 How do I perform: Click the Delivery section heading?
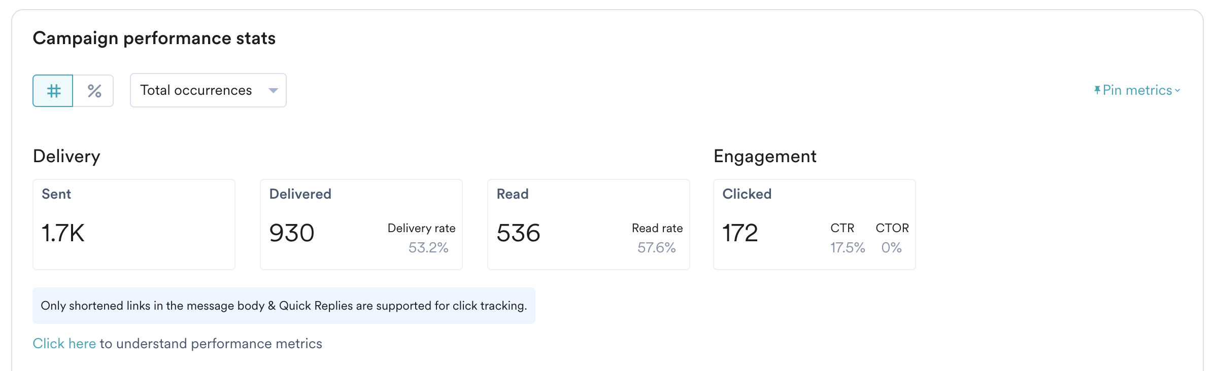(66, 156)
